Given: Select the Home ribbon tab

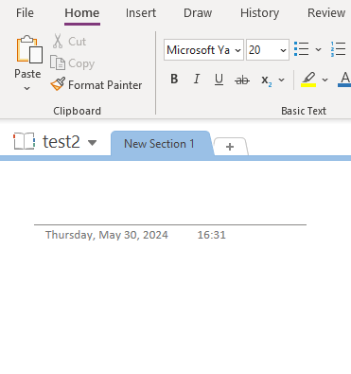Looking at the screenshot, I should 82,13.
